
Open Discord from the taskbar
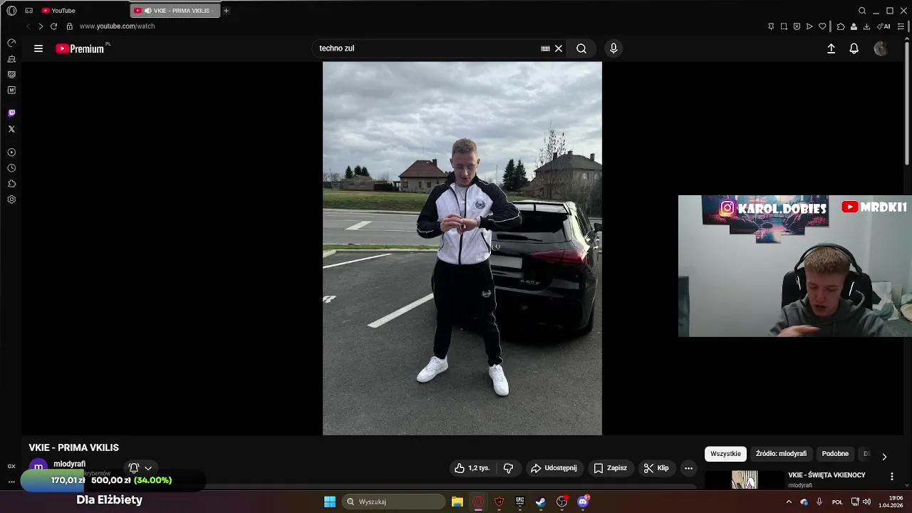point(583,502)
